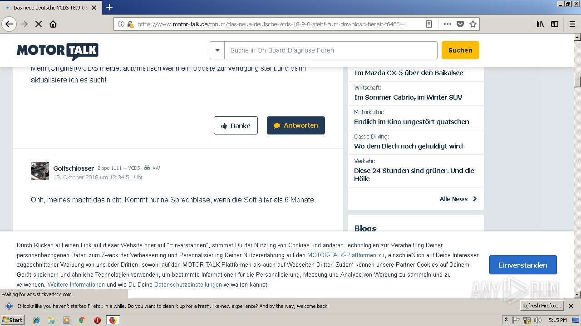
Task: Click the Danke thumbs-up button
Action: (236, 125)
